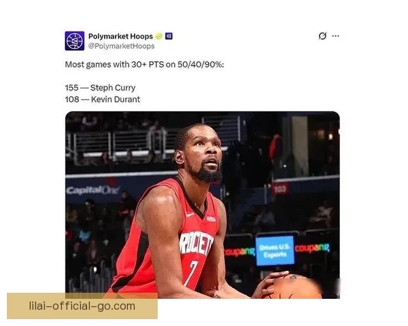Open the attached basketball player photo
The width and height of the screenshot is (408, 326).
pos(203,205)
